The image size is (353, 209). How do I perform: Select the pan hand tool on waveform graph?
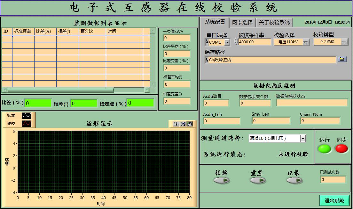click(x=190, y=124)
